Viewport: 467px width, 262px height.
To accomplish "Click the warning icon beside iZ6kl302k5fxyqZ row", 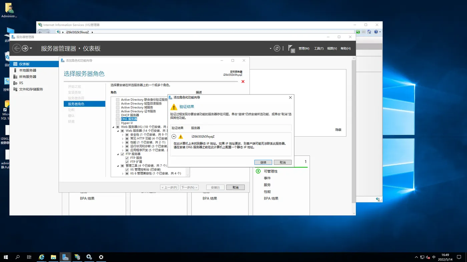I will click(181, 136).
